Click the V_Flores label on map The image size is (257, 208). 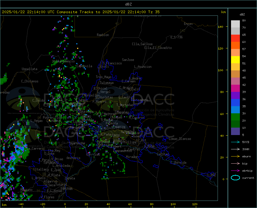47,197
